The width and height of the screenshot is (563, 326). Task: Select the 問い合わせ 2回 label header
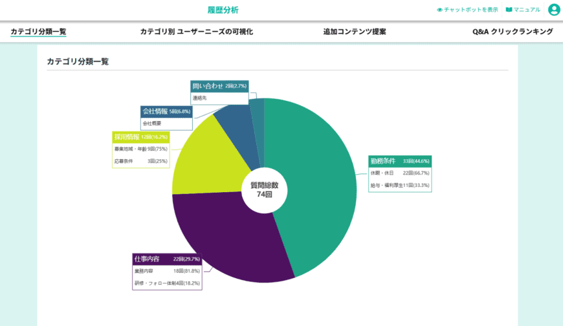tap(219, 86)
